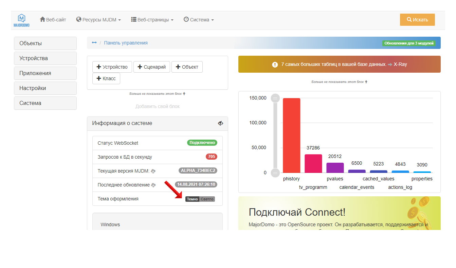Click the 5223 value label

click(379, 164)
